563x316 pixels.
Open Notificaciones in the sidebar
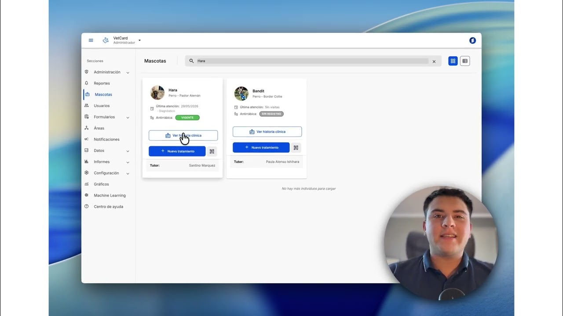pyautogui.click(x=106, y=140)
